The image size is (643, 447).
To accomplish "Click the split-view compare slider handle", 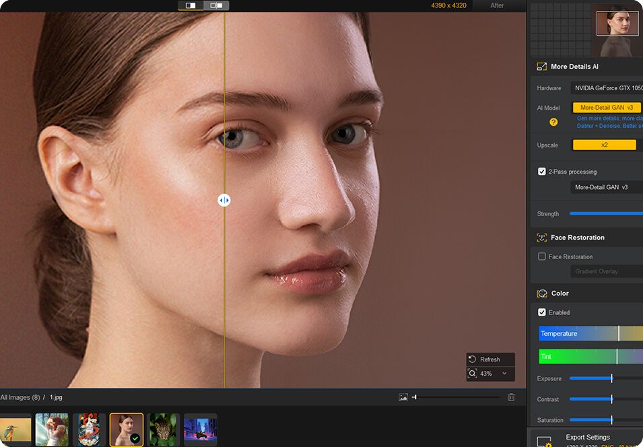I will 224,200.
